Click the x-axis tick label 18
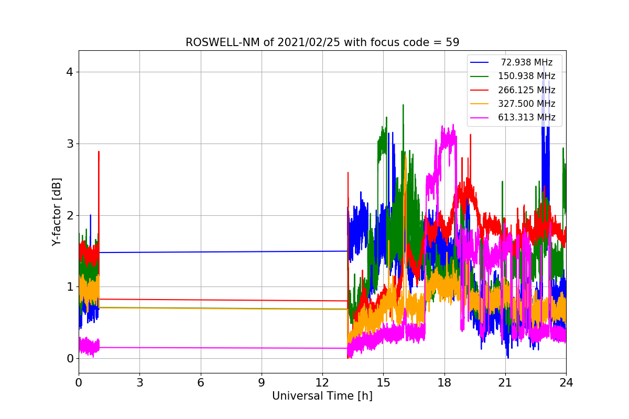The height and width of the screenshot is (419, 629). [x=444, y=383]
